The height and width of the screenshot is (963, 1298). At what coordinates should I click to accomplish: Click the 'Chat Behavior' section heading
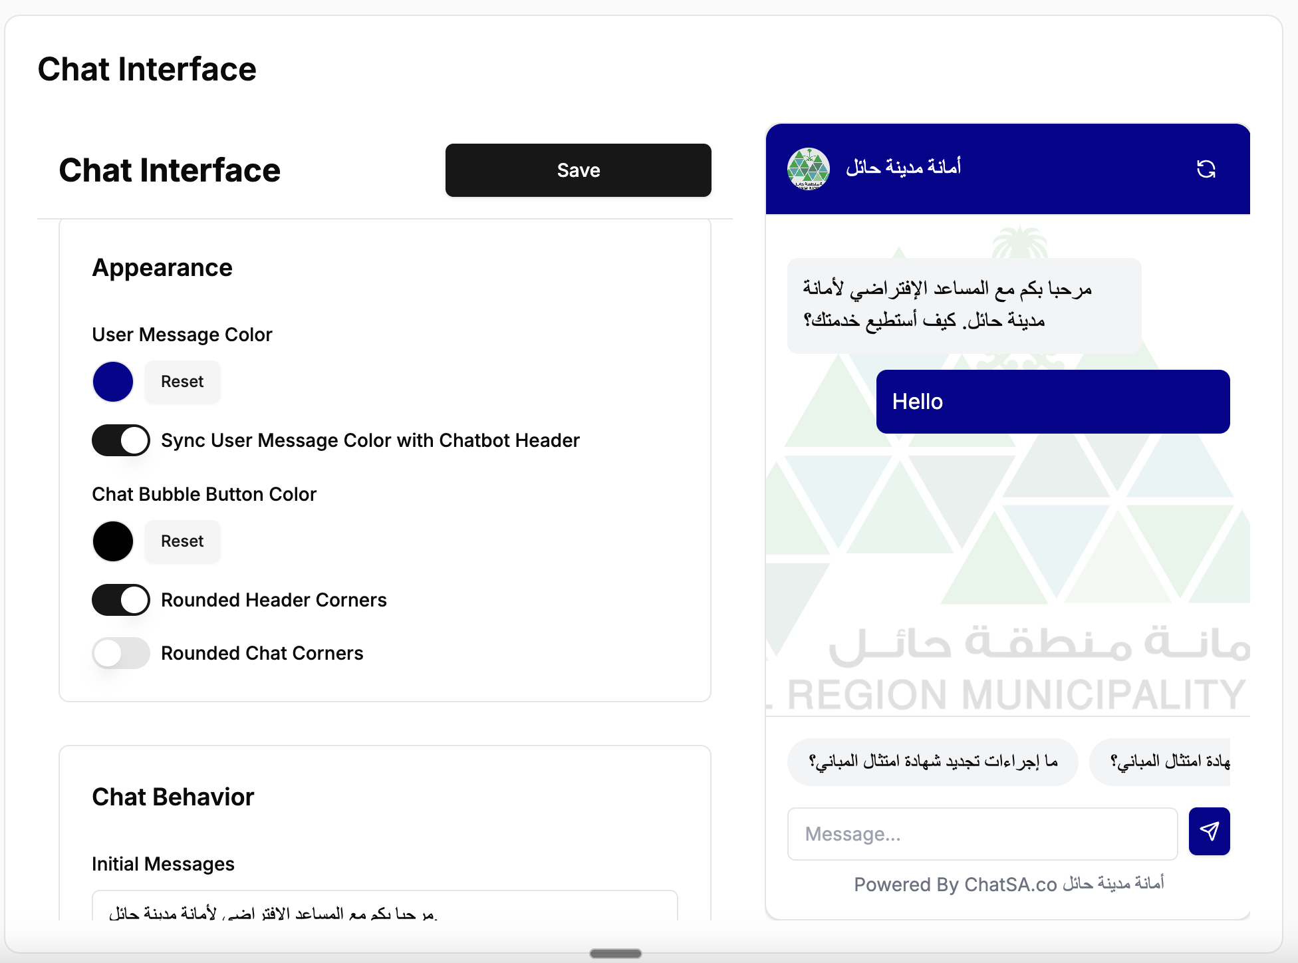point(173,797)
